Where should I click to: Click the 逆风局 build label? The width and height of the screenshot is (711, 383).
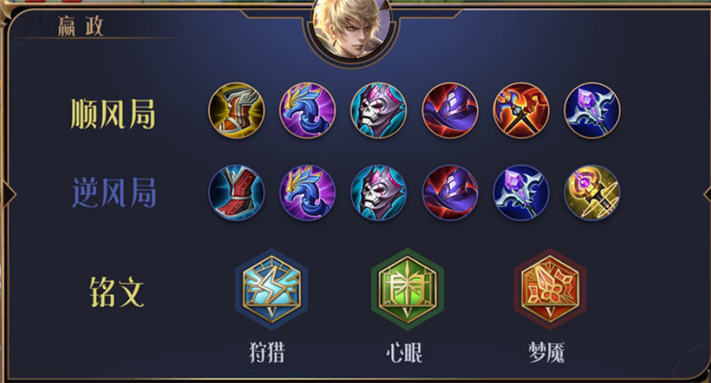[x=114, y=193]
